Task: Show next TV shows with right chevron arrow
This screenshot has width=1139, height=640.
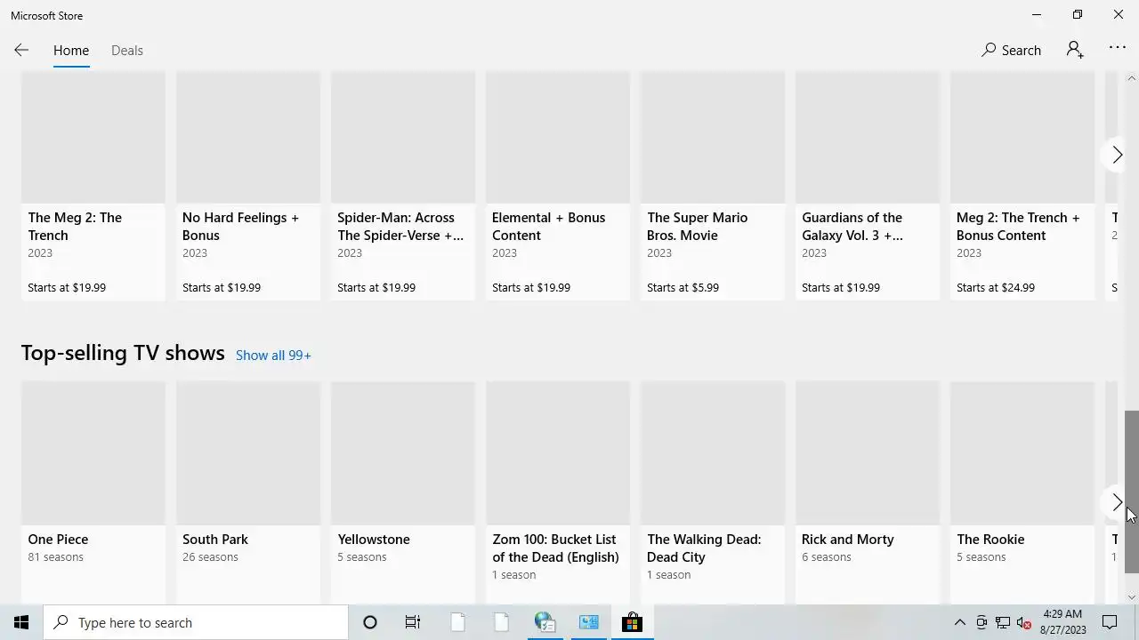Action: [1117, 502]
